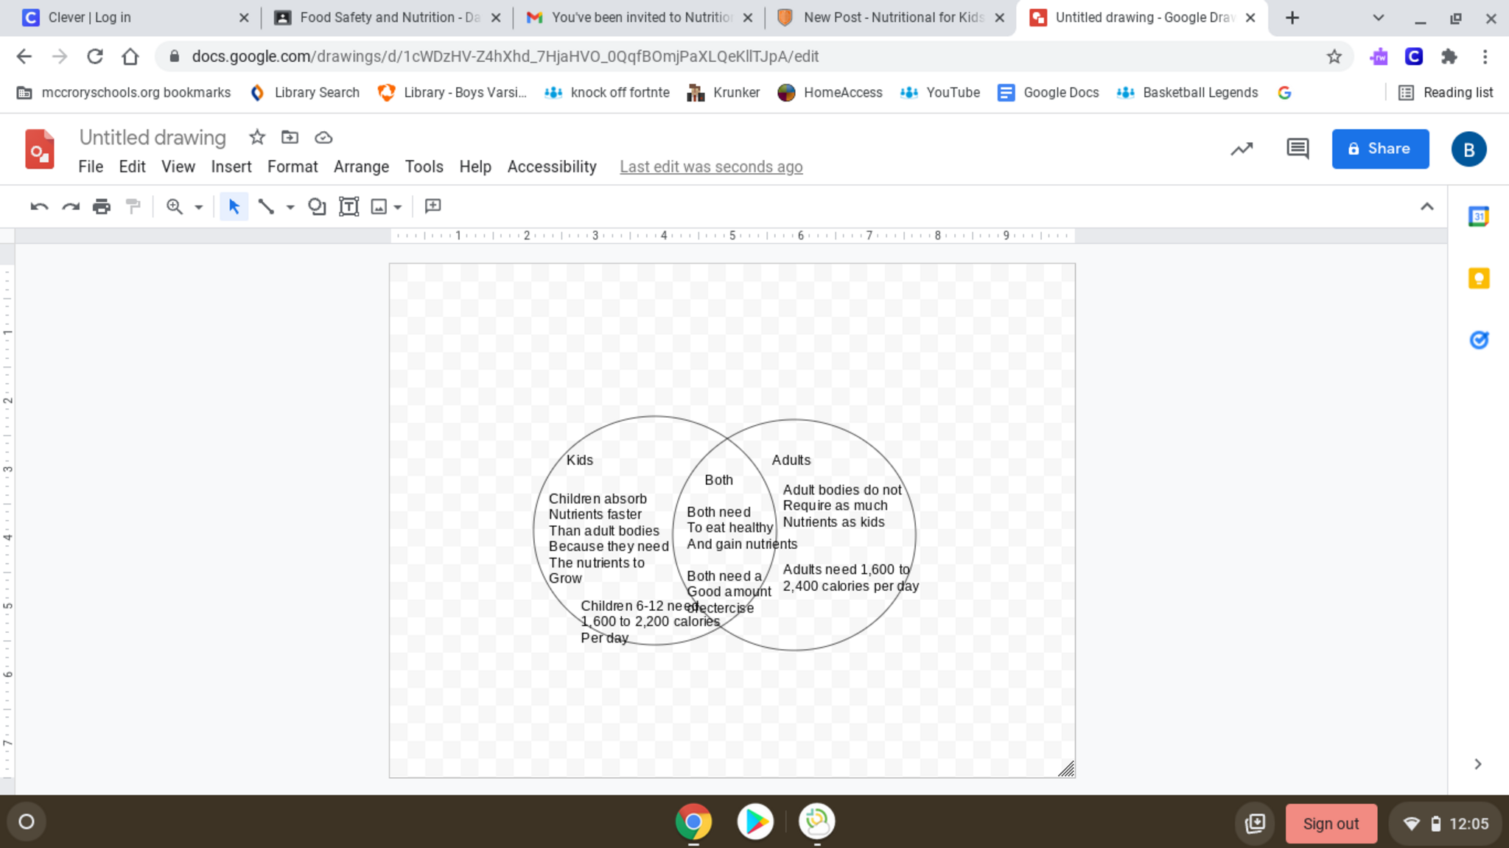Open comment history icon
Viewport: 1509px width, 848px height.
pos(1298,149)
